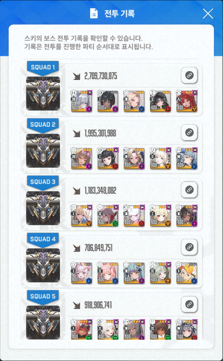Click the link icon for Squad 4
This screenshot has height=361, width=223.
click(x=189, y=247)
